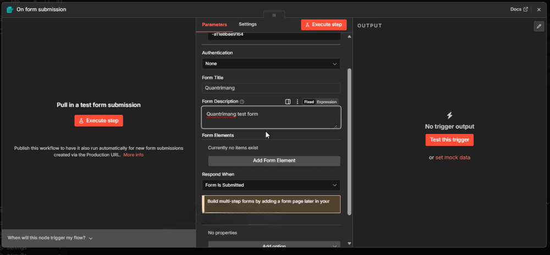550x255 pixels.
Task: Open focused editor panel icon for Form Description
Action: [x=288, y=102]
